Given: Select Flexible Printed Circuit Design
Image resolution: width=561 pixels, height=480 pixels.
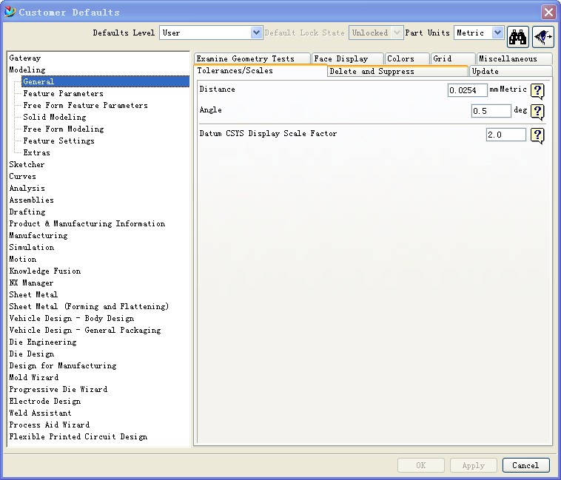Looking at the screenshot, I should pos(78,436).
